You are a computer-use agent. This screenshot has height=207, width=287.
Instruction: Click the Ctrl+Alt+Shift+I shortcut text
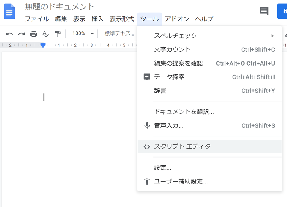pyautogui.click(x=254, y=77)
